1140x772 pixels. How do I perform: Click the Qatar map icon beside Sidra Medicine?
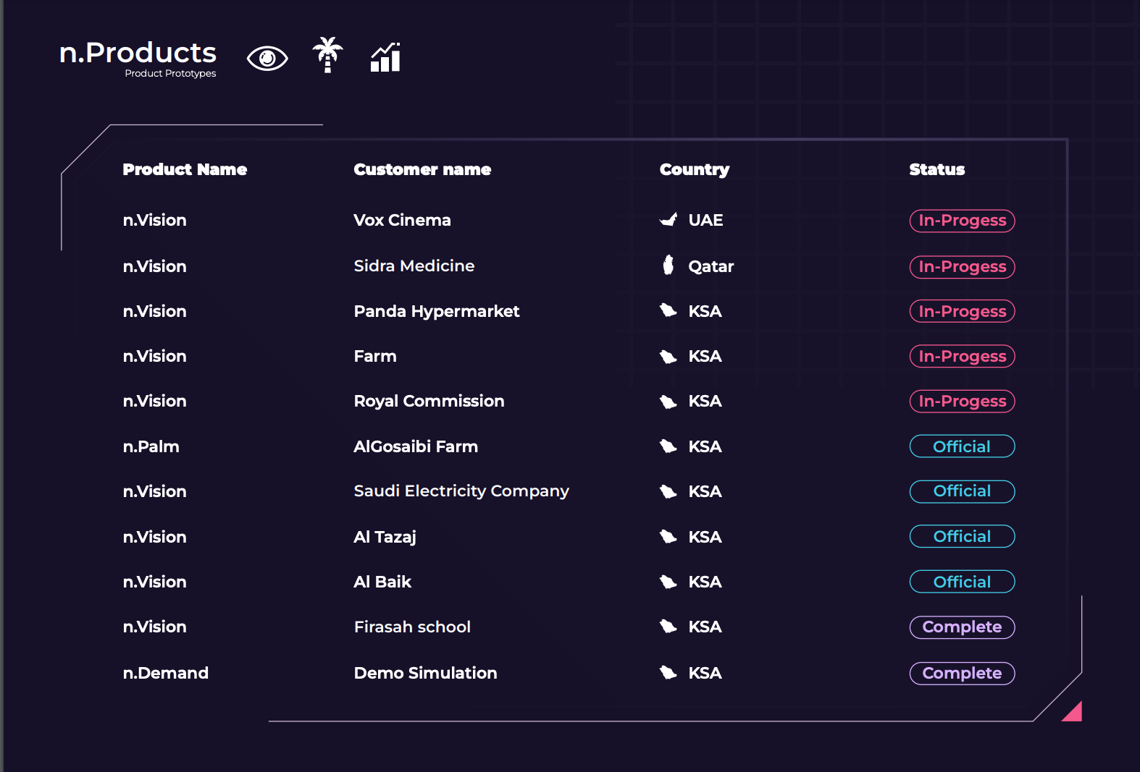(x=669, y=266)
